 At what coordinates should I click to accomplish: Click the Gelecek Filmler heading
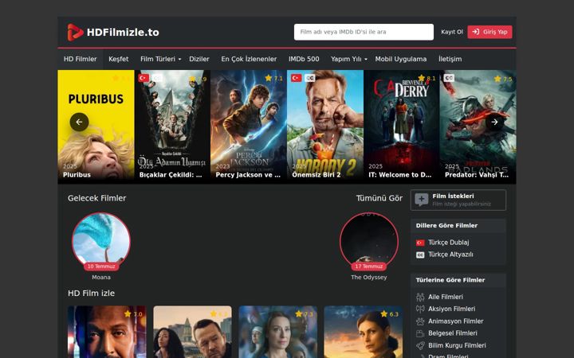pyautogui.click(x=97, y=198)
